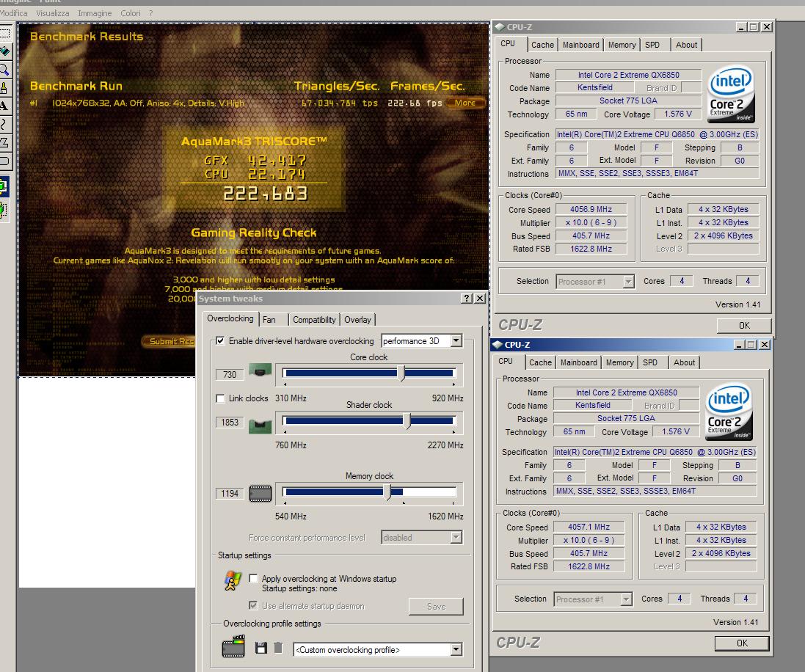Click the Core clock value field 730
805x672 pixels.
point(230,375)
